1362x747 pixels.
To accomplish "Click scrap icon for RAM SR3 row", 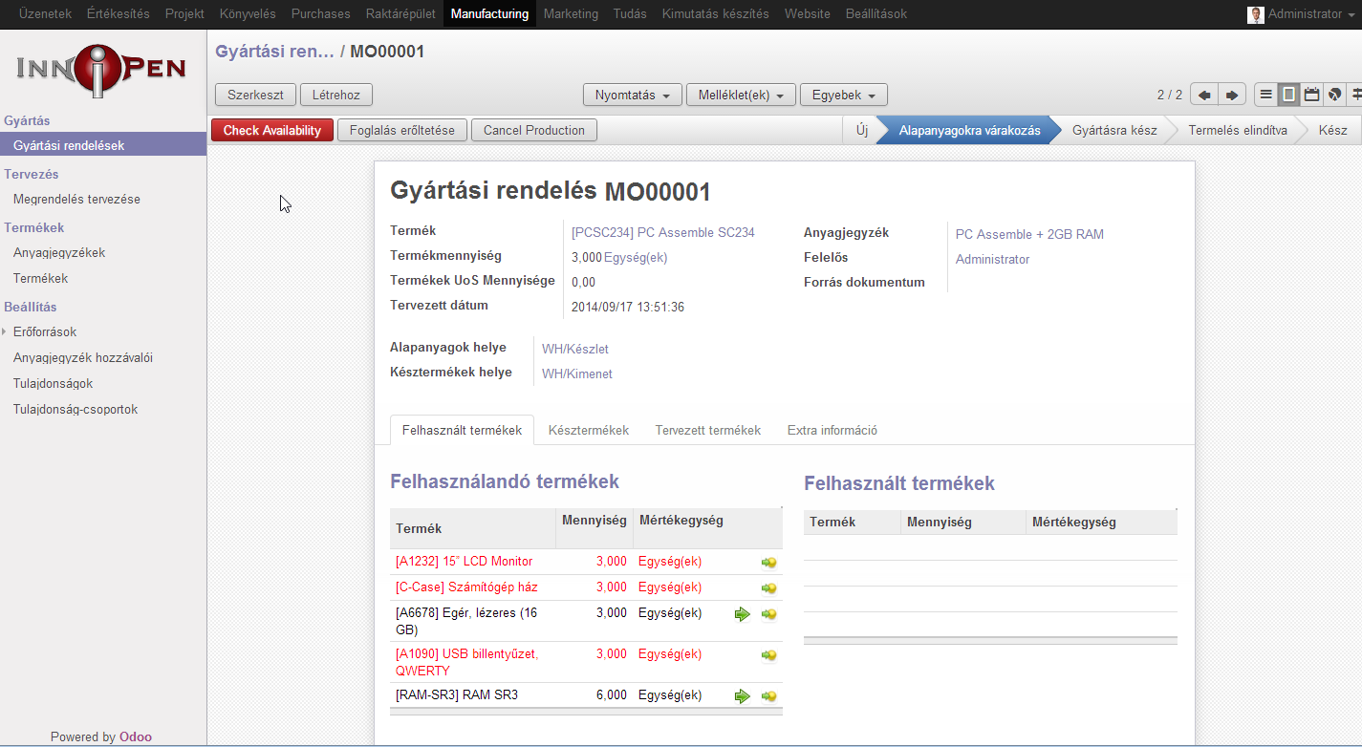I will coord(768,696).
